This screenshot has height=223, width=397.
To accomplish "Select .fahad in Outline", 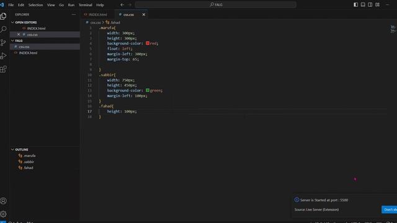I will pos(29,168).
